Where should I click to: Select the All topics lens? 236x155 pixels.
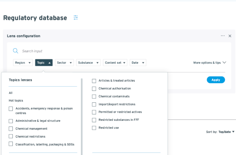point(11,93)
